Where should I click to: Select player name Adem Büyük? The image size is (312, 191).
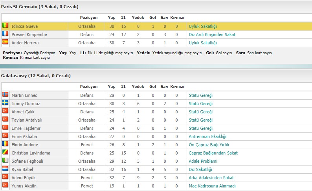(24, 178)
